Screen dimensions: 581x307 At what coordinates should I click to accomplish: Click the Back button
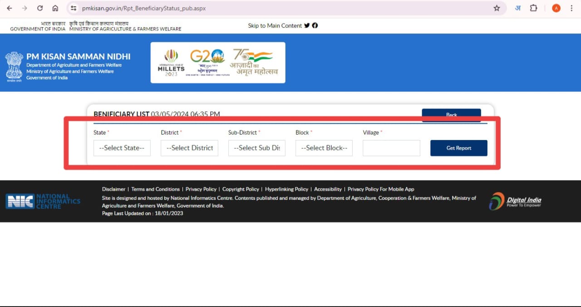[451, 115]
